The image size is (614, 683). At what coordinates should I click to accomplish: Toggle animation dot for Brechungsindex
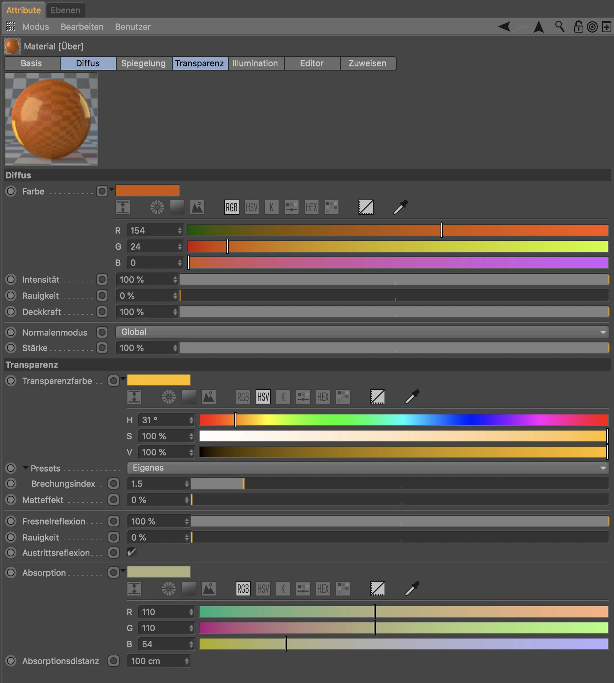pos(11,483)
